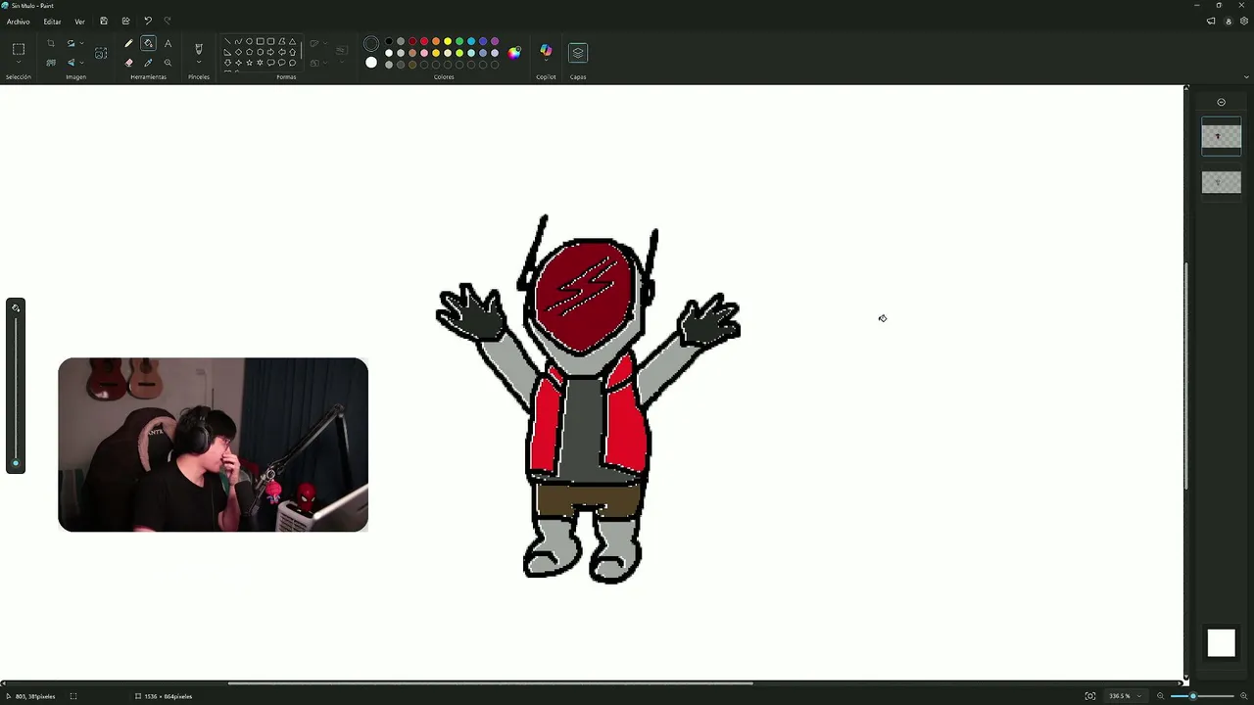1254x705 pixels.
Task: Pick the yellow color swatch
Action: (x=448, y=42)
